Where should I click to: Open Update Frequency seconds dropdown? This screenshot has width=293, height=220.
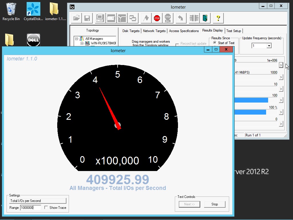click(x=269, y=46)
